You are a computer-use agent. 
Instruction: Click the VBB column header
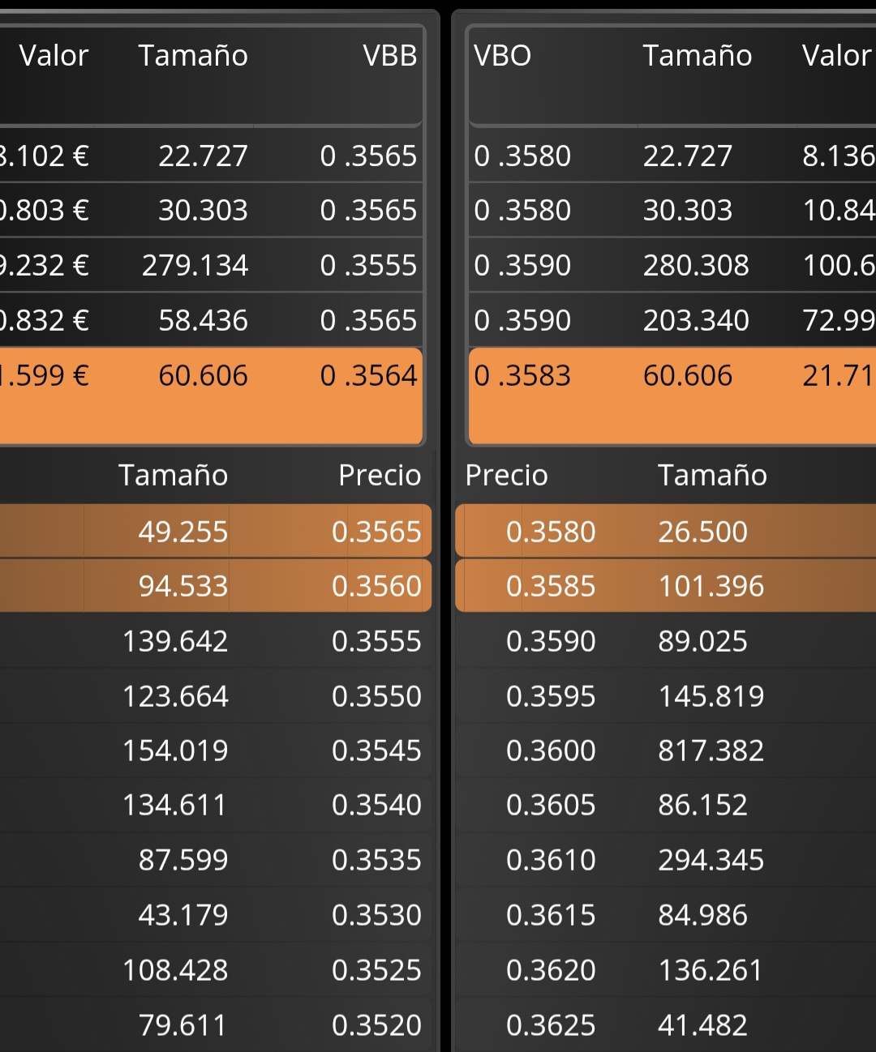389,55
